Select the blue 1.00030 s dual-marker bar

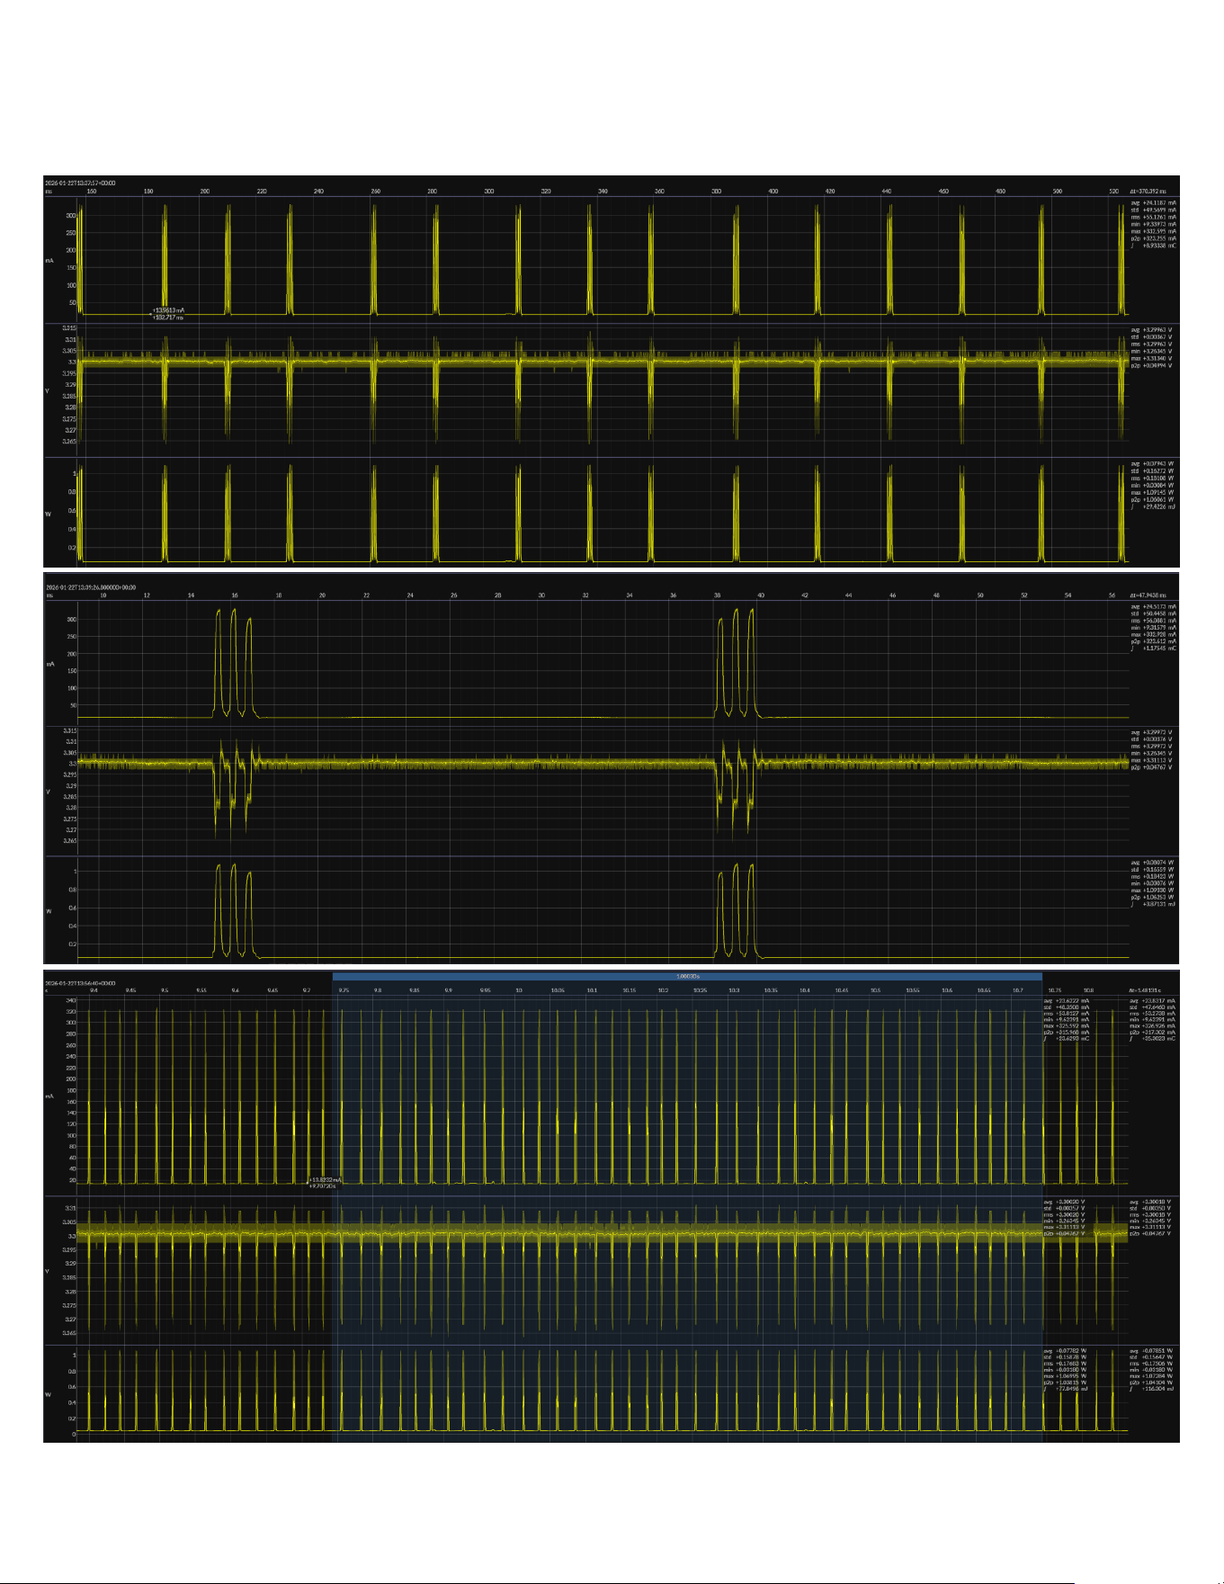pos(687,976)
